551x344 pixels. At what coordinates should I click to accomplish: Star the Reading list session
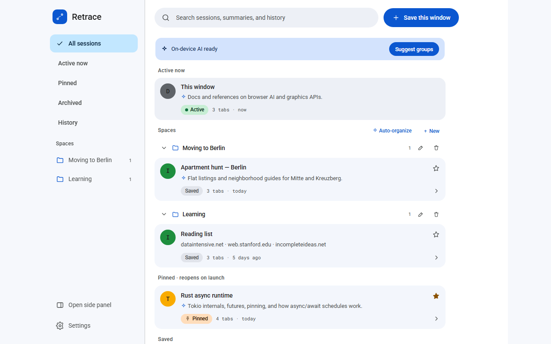436,234
